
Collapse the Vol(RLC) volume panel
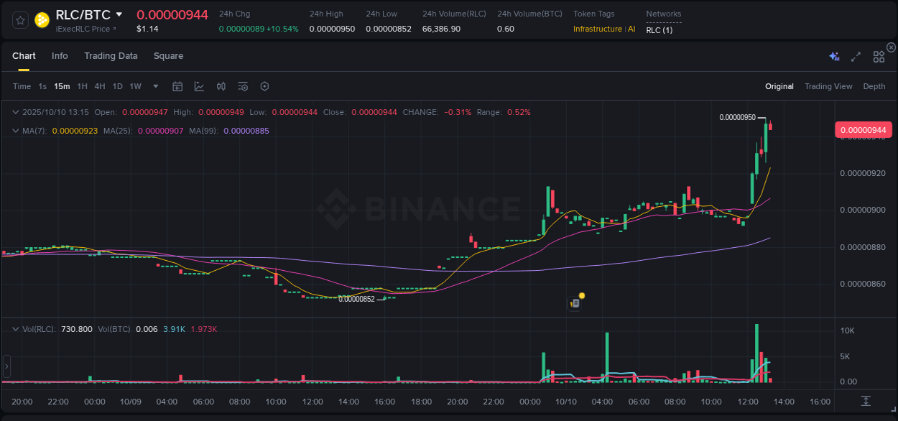tap(14, 328)
